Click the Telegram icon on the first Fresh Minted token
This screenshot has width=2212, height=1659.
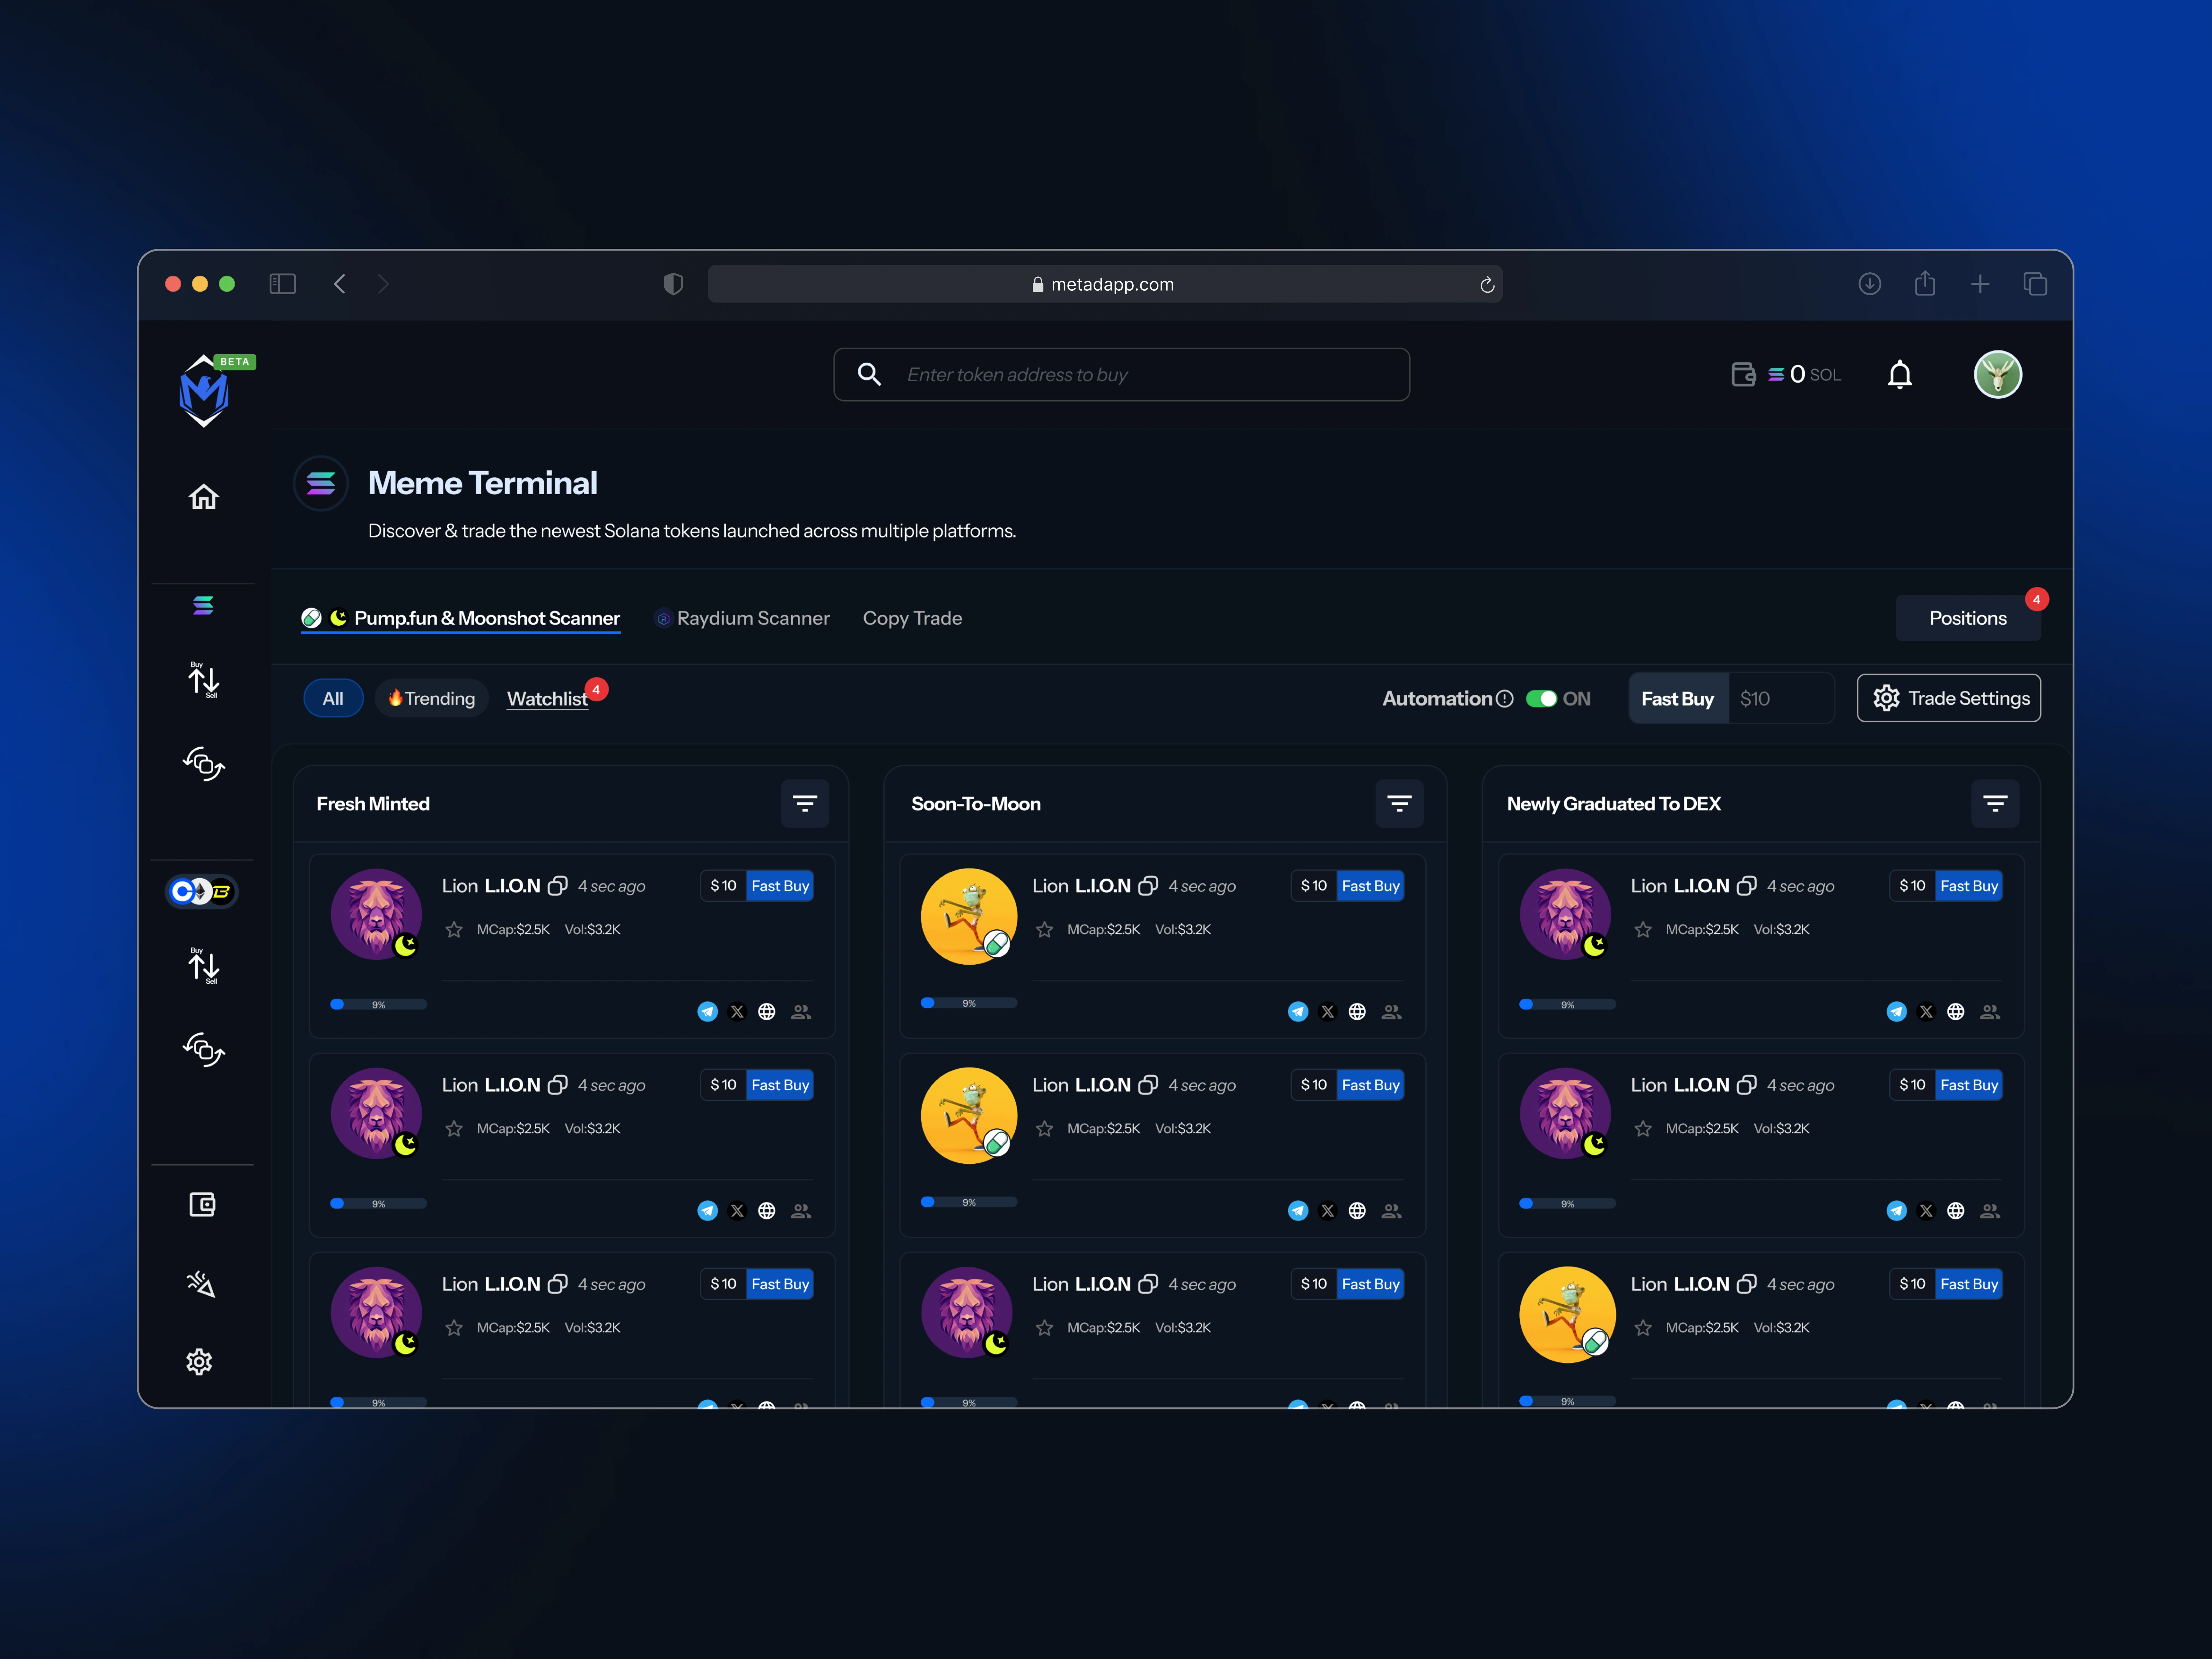707,1011
